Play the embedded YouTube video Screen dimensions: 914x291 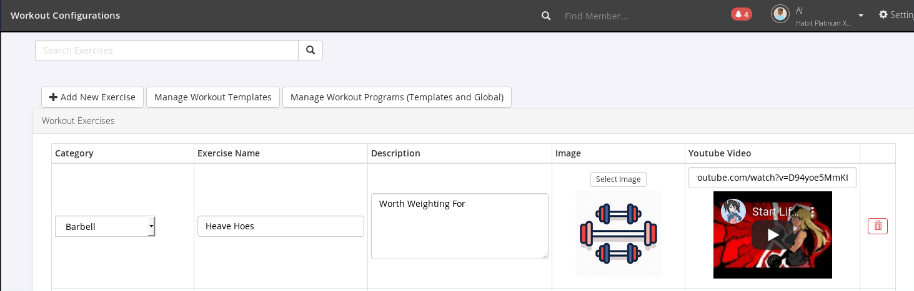point(773,235)
